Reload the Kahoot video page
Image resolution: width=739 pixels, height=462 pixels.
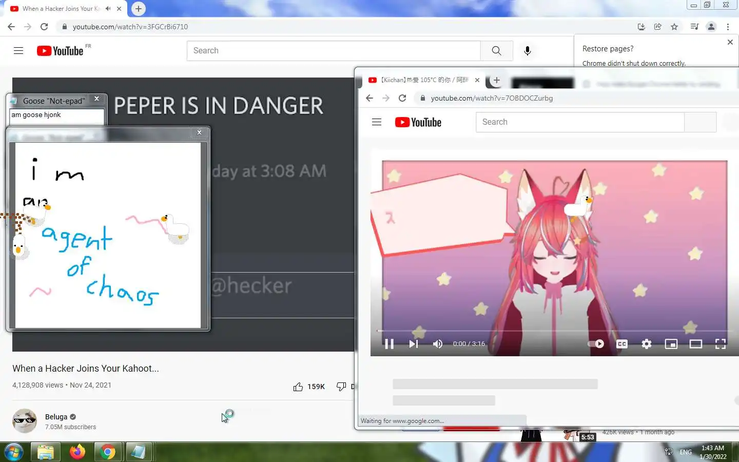(x=44, y=27)
